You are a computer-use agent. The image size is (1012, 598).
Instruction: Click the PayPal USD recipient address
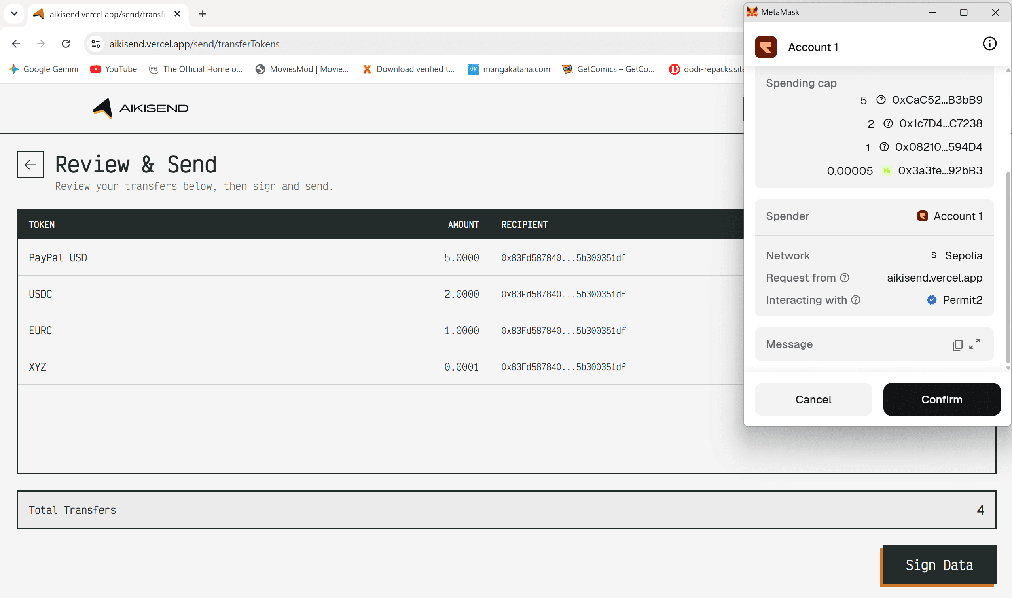[563, 257]
